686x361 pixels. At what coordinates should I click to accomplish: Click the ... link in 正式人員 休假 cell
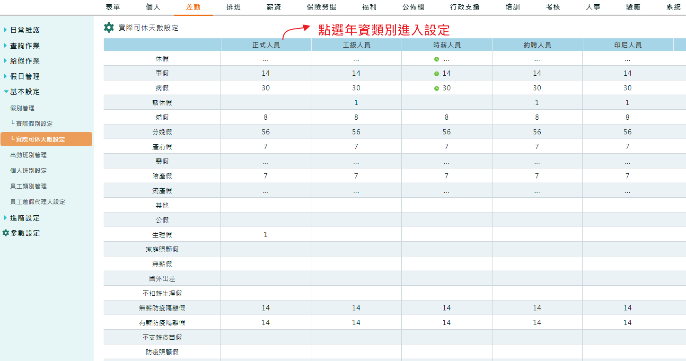pyautogui.click(x=266, y=59)
